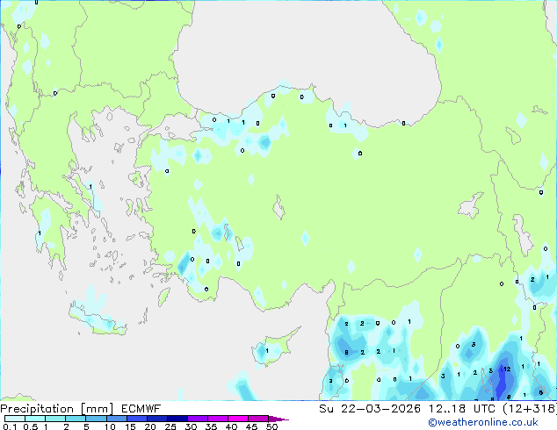Pick the 10–15 mm legend swatch
The width and height of the screenshot is (557, 430).
(x=116, y=419)
